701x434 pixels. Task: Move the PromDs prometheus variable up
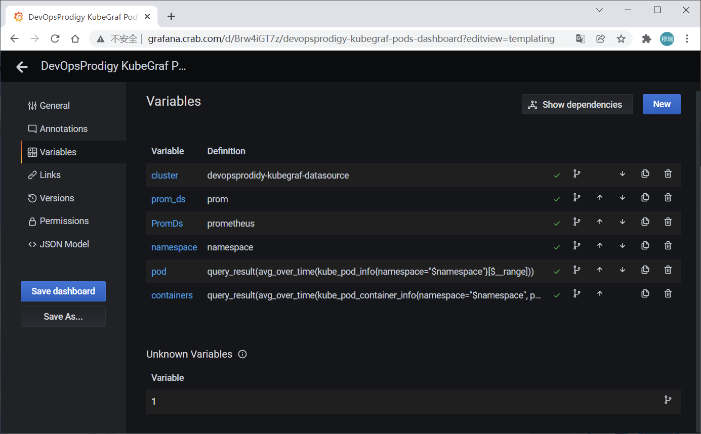click(x=600, y=222)
